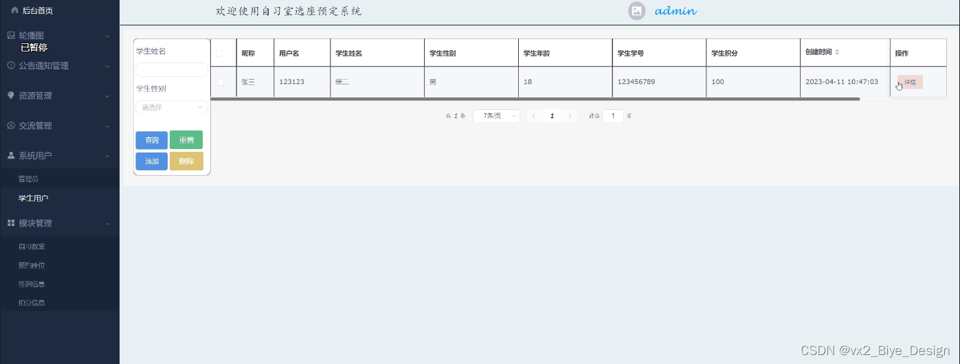Focus the 学生姓名 search input field
Screen dimensions: 960x364
[171, 69]
